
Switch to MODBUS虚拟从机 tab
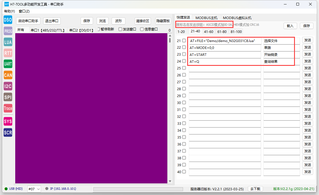[x=237, y=18]
